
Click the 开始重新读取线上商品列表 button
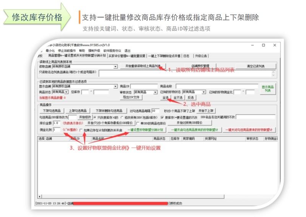[143, 66]
